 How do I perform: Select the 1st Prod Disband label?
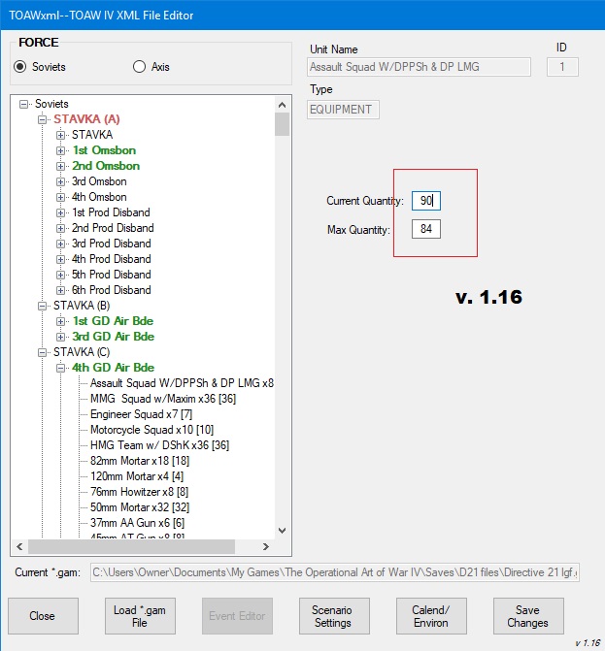(111, 212)
